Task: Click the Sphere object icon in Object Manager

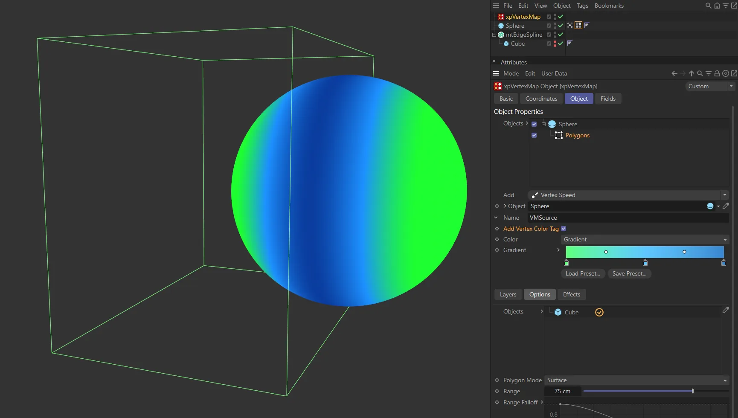Action: point(500,26)
